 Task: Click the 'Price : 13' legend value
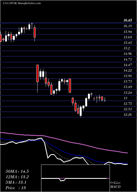[16, 188]
